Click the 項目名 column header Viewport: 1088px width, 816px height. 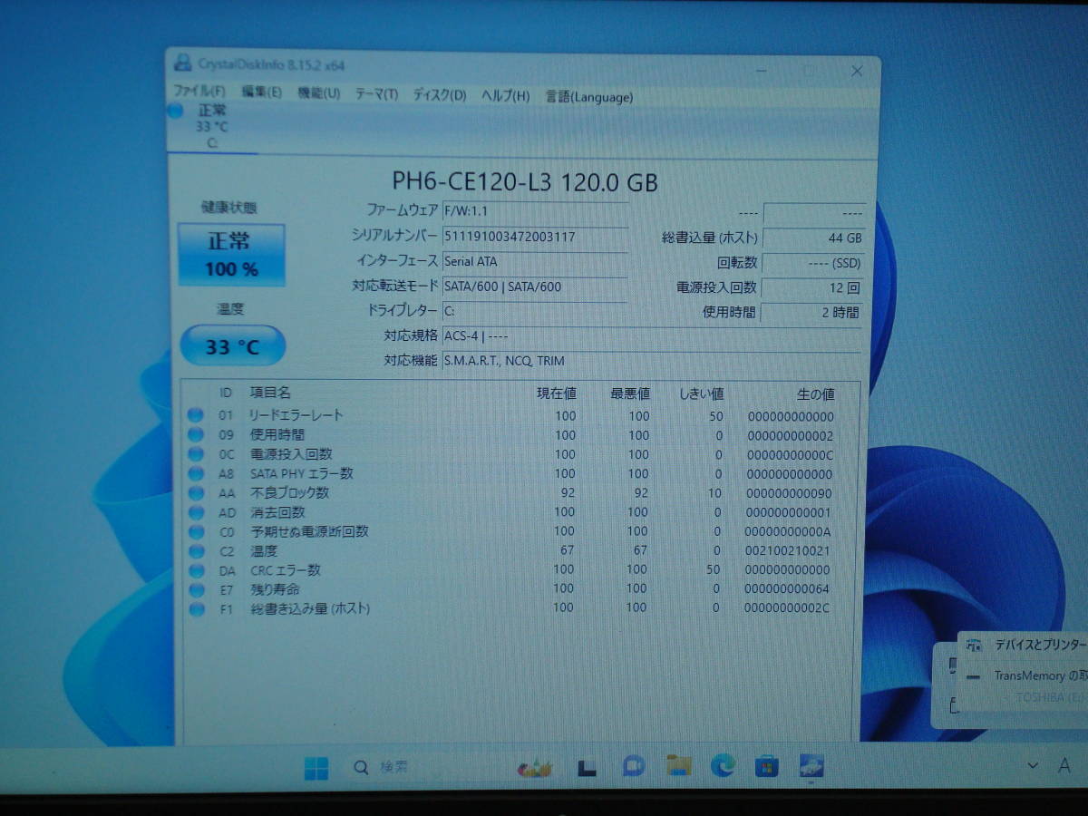[270, 393]
